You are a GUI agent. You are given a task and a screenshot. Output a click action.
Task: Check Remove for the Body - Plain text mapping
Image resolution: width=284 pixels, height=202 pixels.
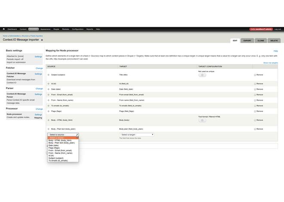(x=255, y=129)
